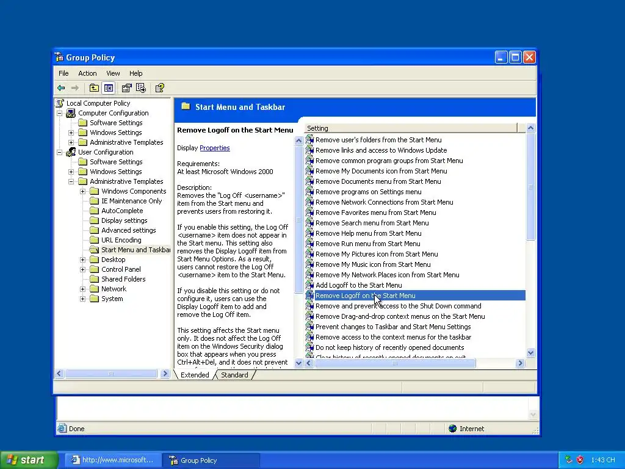This screenshot has height=469, width=625.
Task: Expand the System tree node
Action: [82, 299]
